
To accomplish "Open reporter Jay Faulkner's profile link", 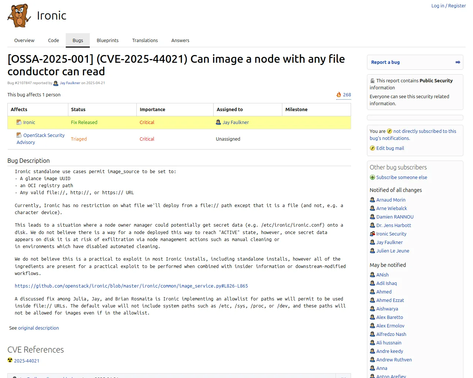I will 70,83.
